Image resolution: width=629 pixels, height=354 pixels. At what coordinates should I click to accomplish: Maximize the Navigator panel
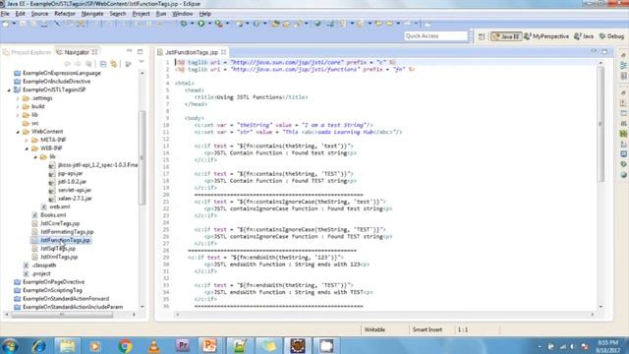coord(140,51)
